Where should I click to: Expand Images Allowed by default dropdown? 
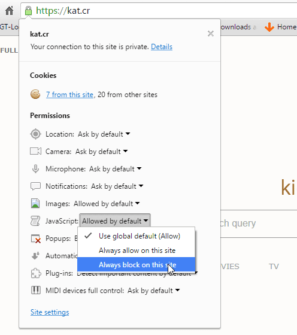(107, 204)
